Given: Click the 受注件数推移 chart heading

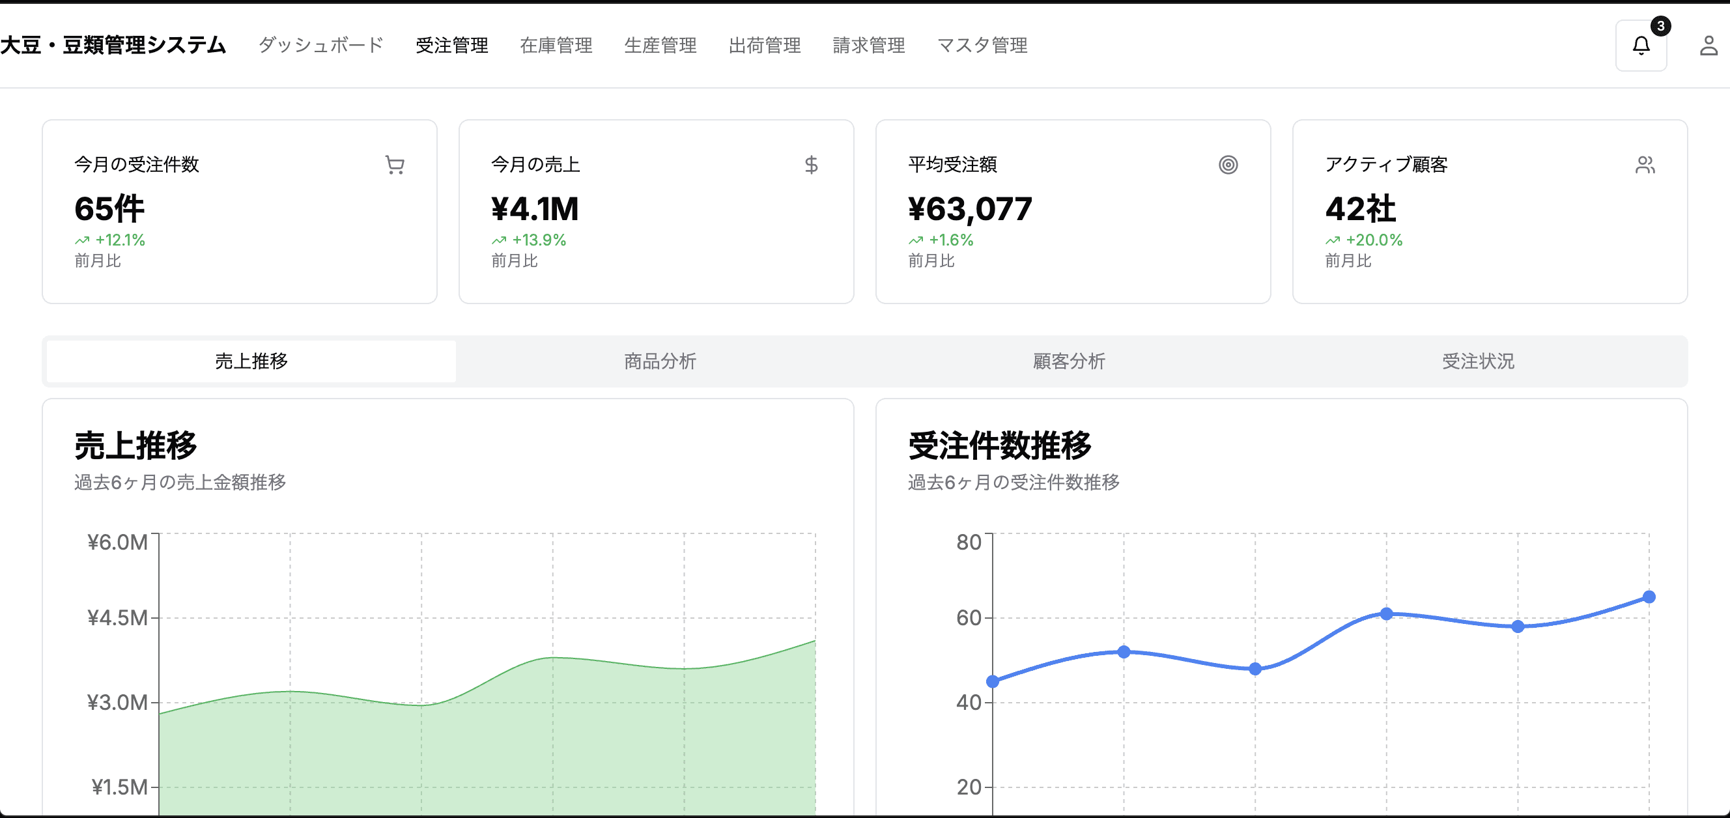Looking at the screenshot, I should point(1000,445).
